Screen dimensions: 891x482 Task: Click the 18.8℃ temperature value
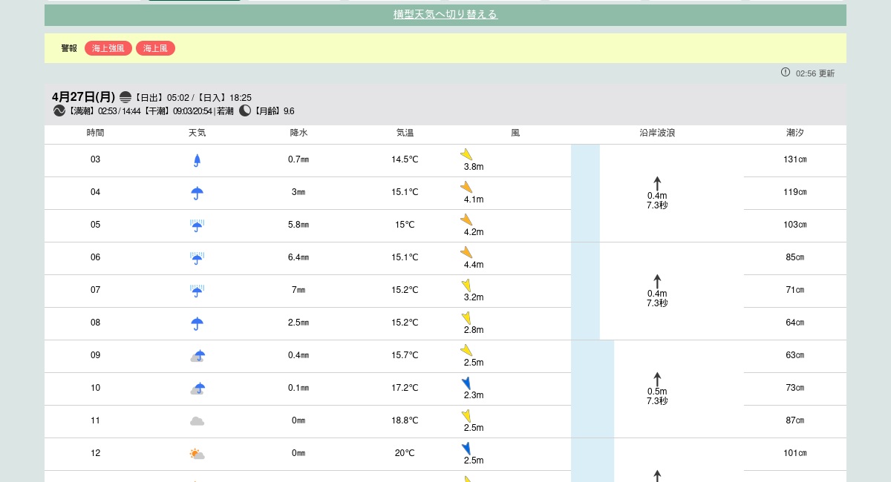point(405,421)
